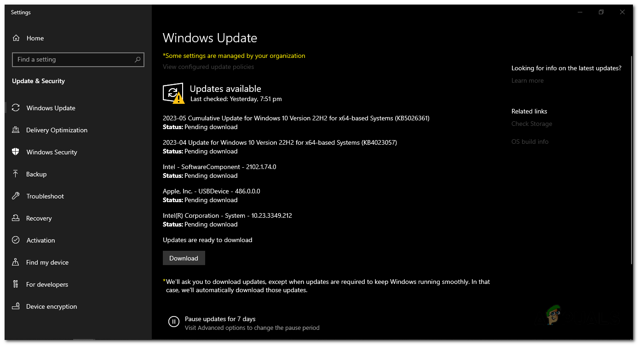Screen dimensions: 638x345
Task: Click the Backup arrow icon
Action: (16, 174)
